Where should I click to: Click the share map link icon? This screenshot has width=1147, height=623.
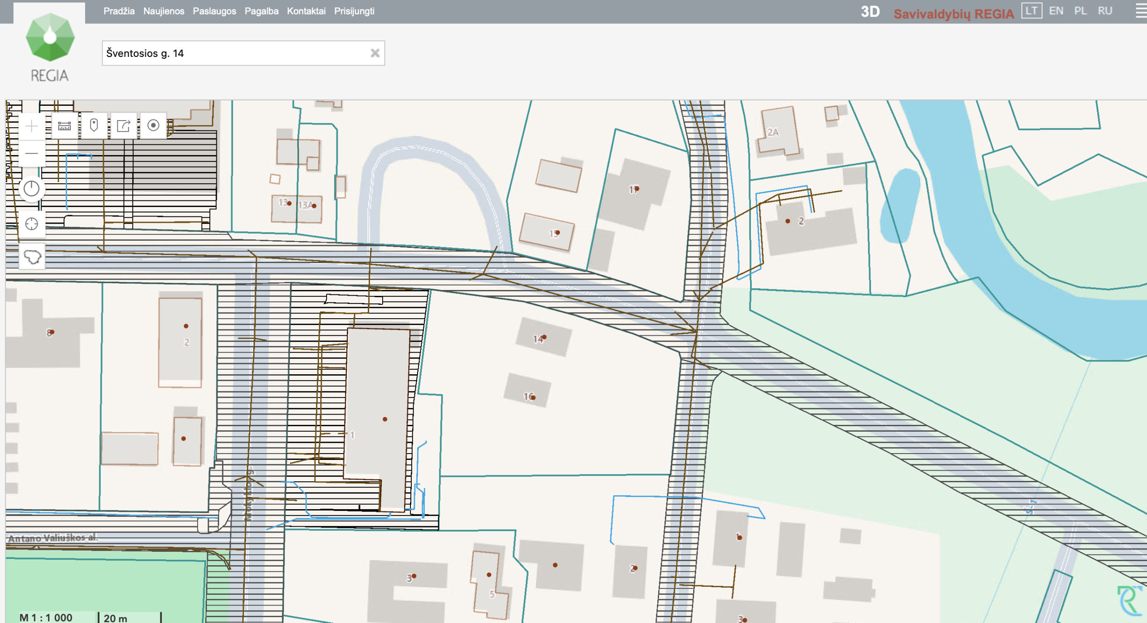tap(123, 126)
